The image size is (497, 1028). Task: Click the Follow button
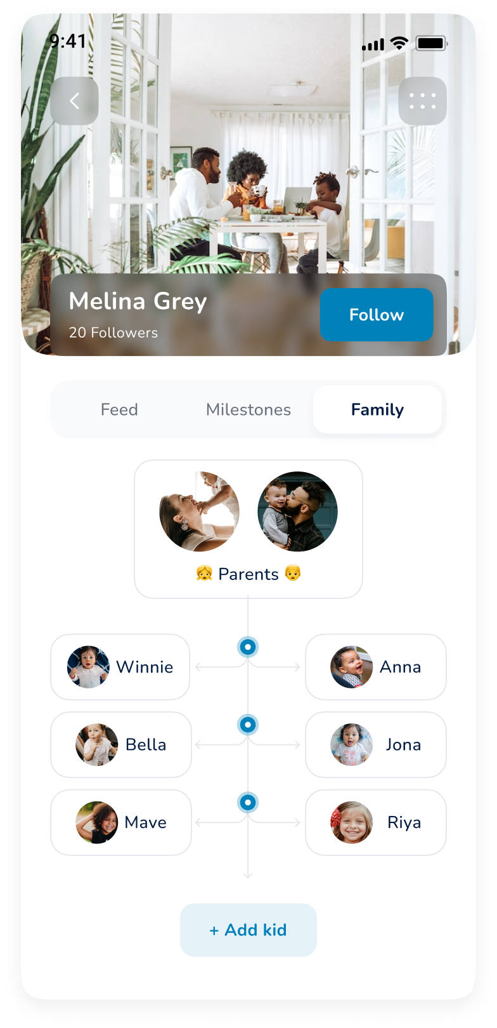click(x=377, y=315)
